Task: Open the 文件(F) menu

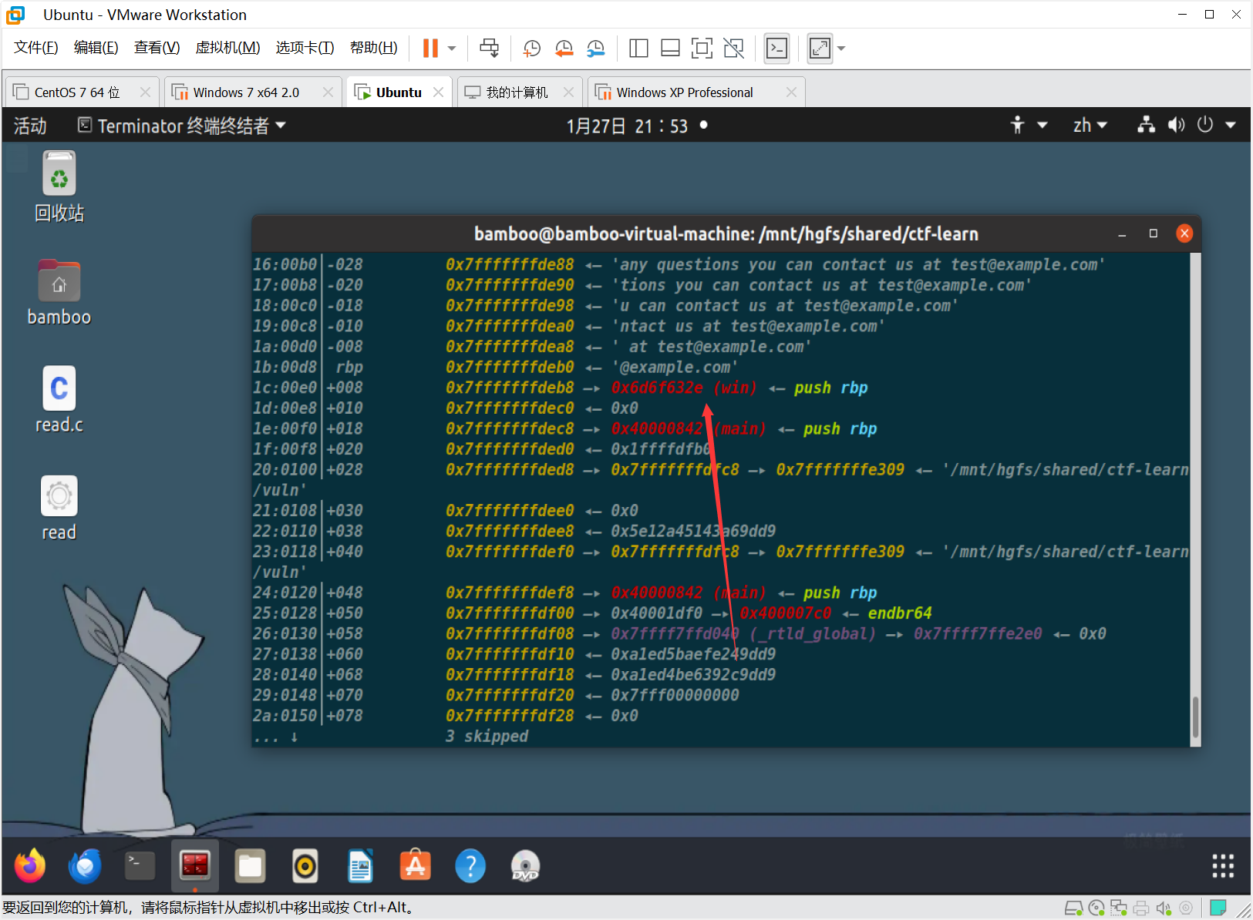Action: (x=36, y=48)
